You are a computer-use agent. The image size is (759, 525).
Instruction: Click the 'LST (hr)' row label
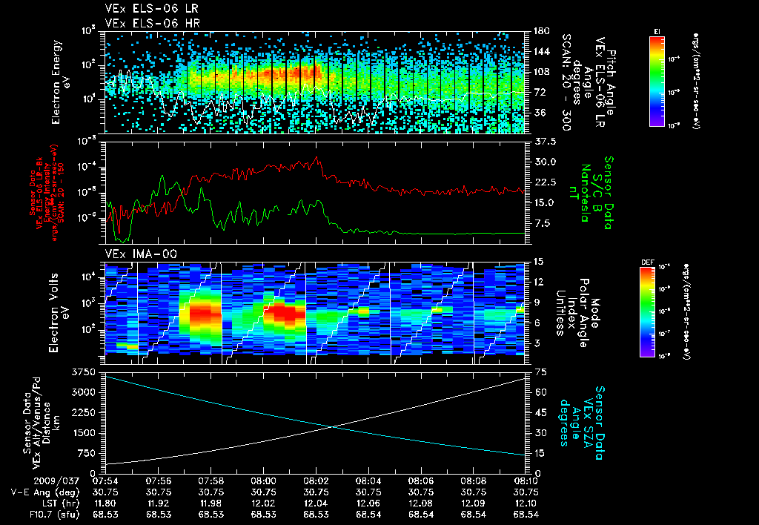(59, 503)
